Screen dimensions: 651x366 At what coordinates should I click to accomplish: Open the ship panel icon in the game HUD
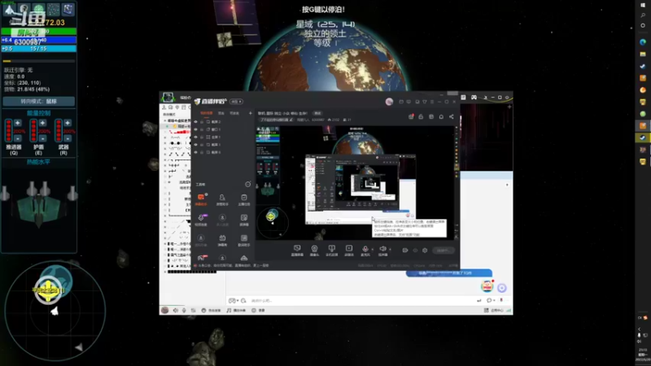click(x=9, y=9)
